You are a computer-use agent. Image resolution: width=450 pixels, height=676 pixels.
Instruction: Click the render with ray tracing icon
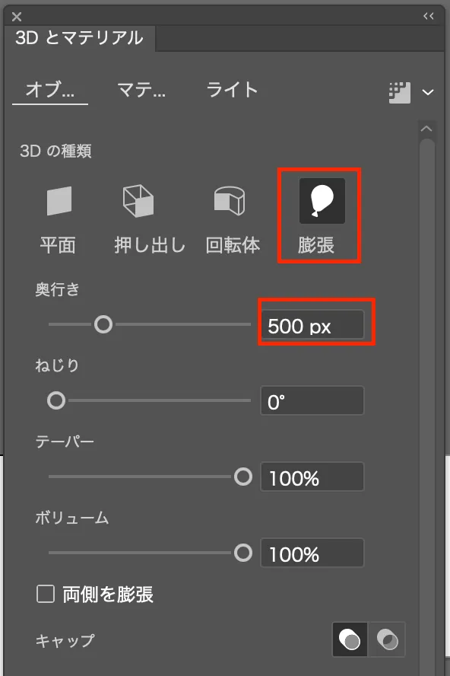(x=400, y=92)
